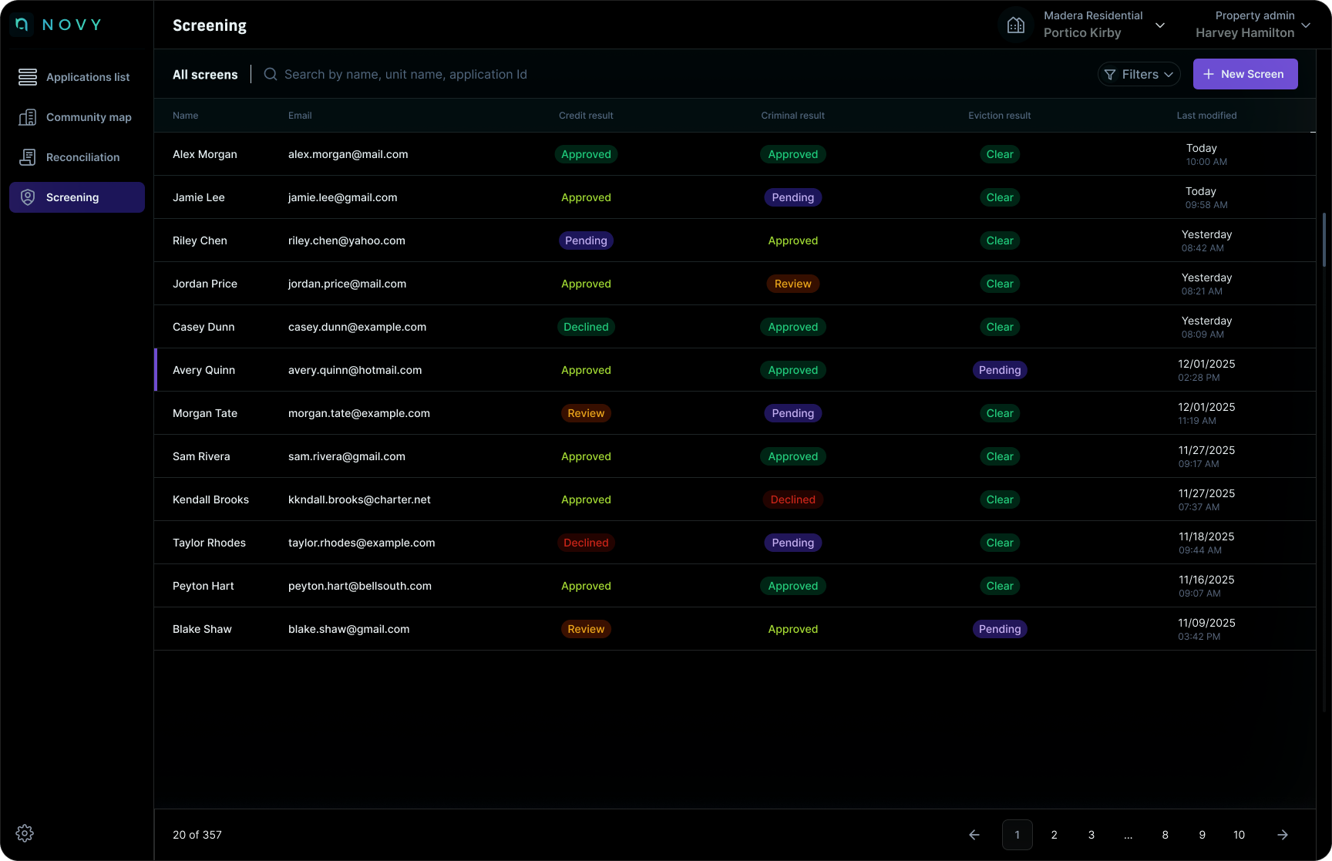
Task: Switch to the All screens tab
Action: (x=205, y=74)
